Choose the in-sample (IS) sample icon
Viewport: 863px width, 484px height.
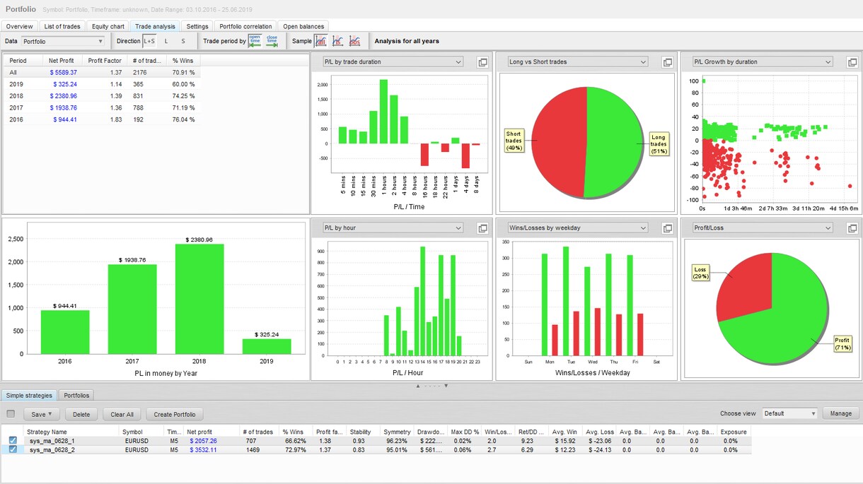click(337, 41)
